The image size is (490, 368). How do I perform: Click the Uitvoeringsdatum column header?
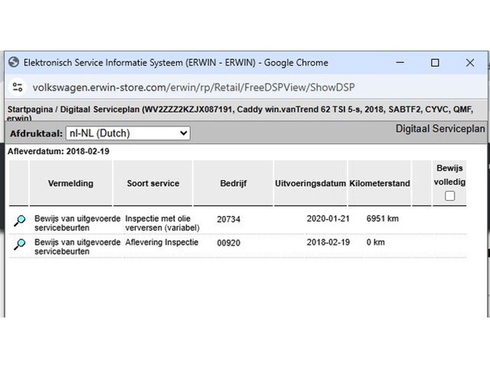pos(310,184)
